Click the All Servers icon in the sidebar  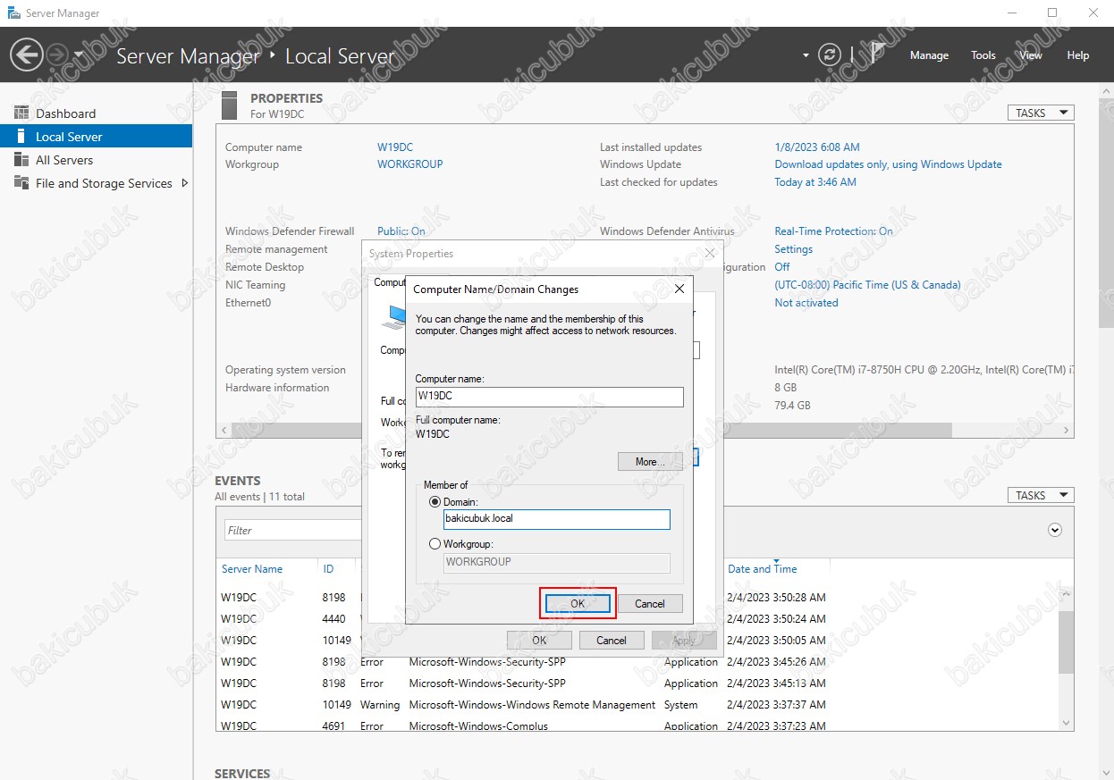click(x=21, y=160)
